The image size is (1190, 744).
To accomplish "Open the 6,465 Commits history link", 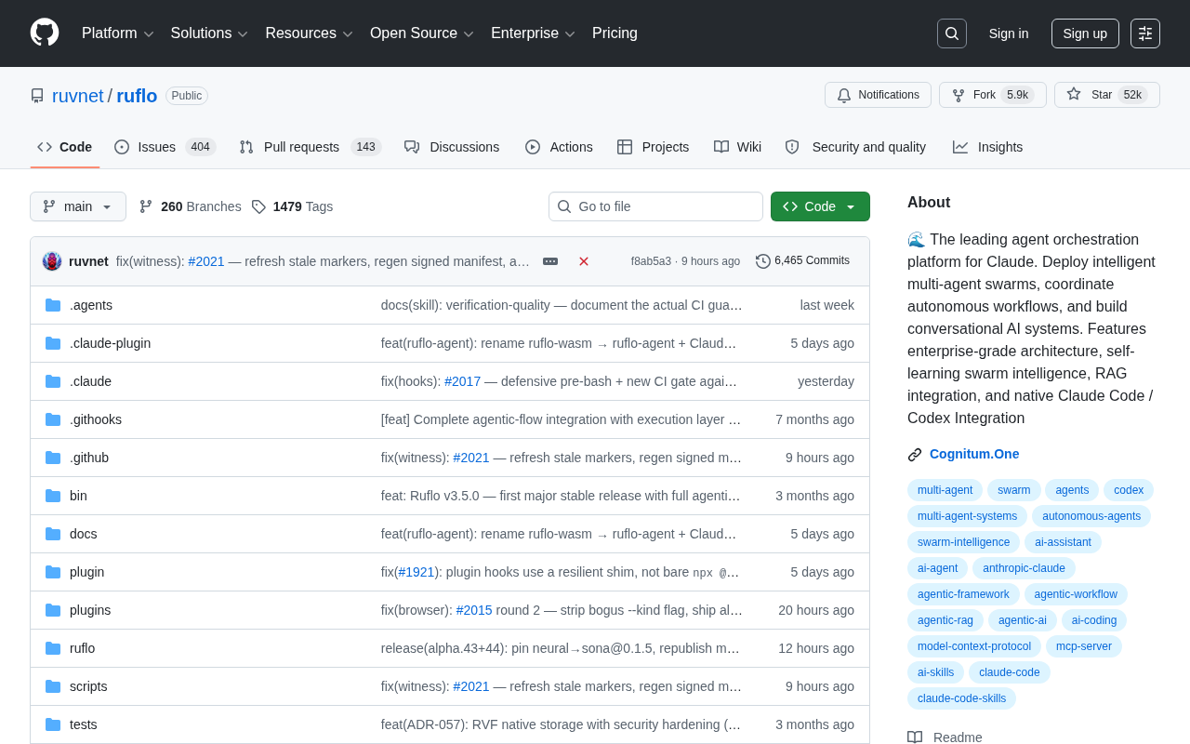I will (802, 260).
